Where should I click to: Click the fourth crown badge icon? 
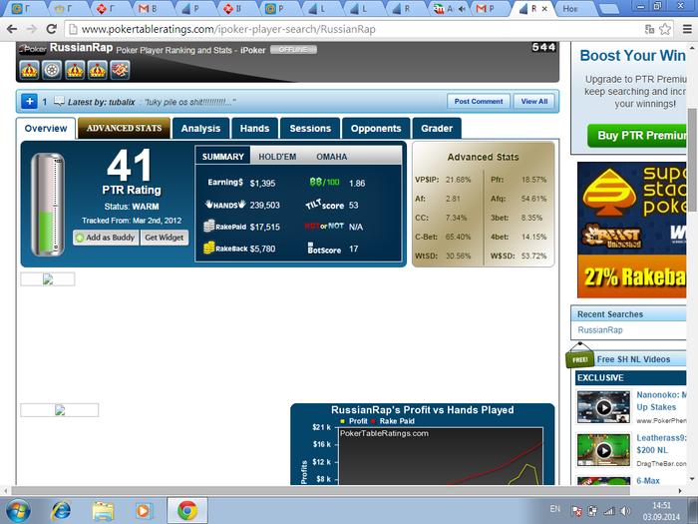(x=97, y=70)
